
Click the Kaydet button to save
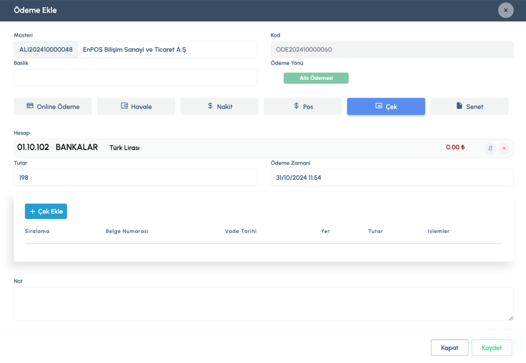491,348
